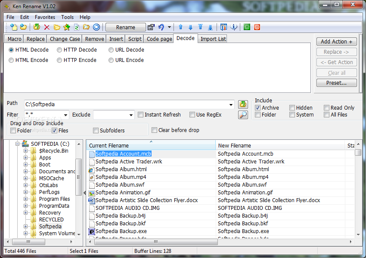This screenshot has width=366, height=258.
Task: Click the blue circle stop icon
Action: pyautogui.click(x=96, y=27)
